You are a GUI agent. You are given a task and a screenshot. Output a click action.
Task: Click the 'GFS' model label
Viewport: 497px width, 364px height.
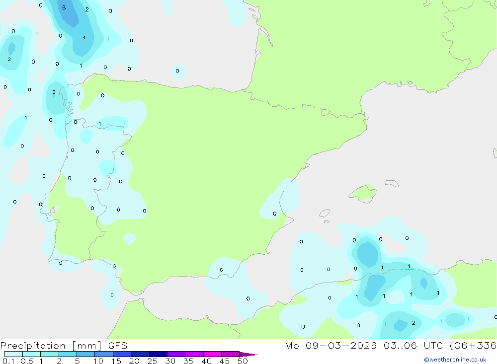click(118, 346)
